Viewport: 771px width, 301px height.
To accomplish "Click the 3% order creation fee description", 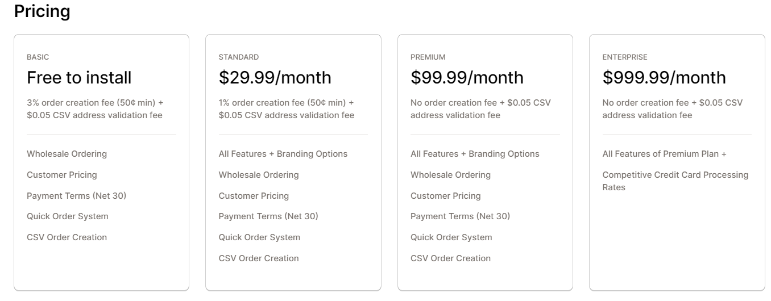I will tap(95, 109).
